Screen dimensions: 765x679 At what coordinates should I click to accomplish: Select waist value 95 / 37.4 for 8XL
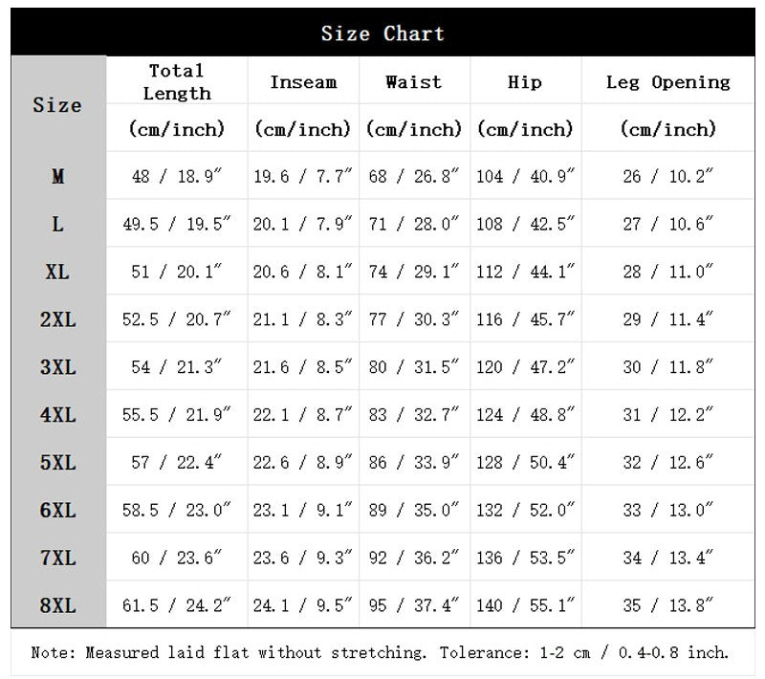414,605
